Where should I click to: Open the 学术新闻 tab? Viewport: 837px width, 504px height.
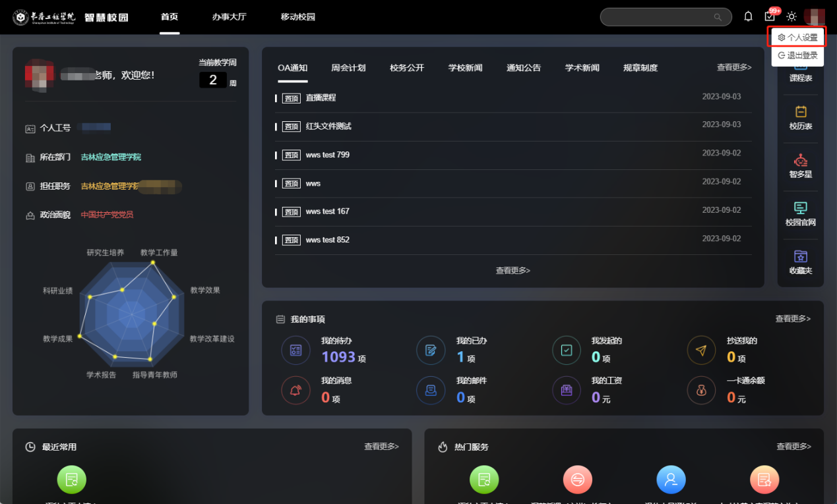[582, 68]
